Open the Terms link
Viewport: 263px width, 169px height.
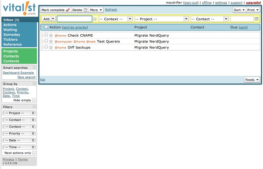pos(23,159)
